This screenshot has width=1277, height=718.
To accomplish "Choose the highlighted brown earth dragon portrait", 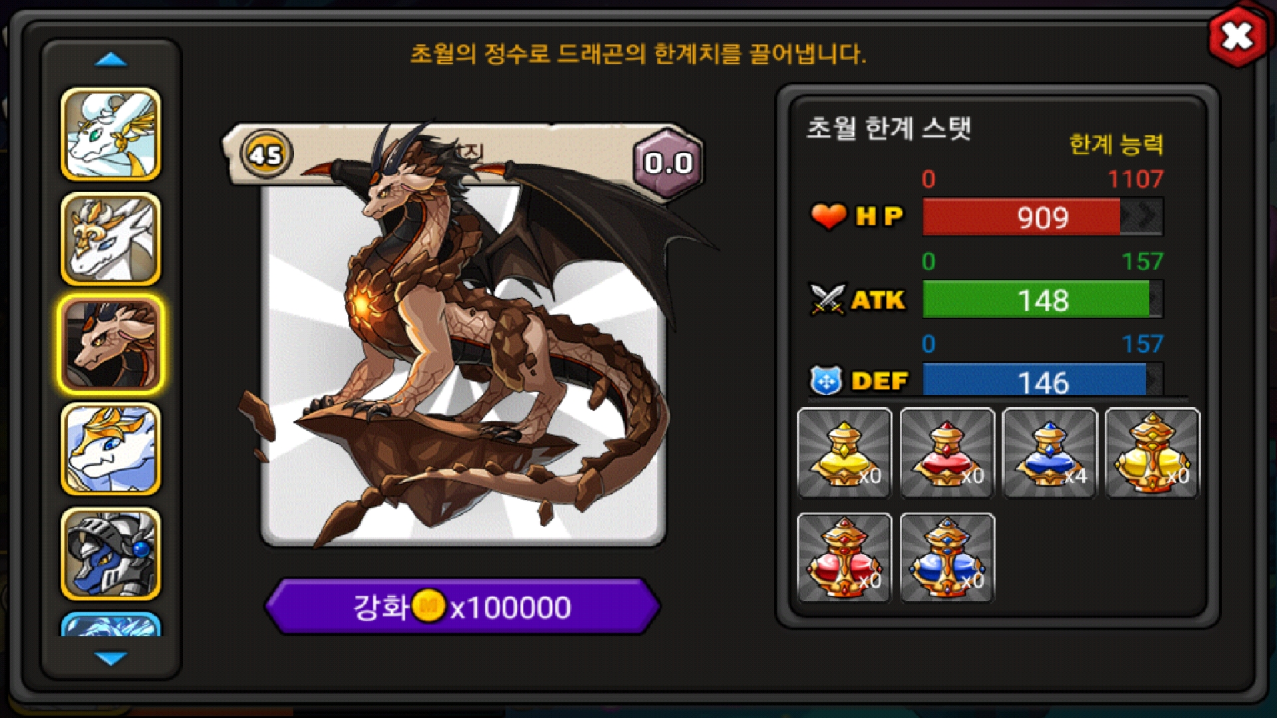I will tap(111, 344).
